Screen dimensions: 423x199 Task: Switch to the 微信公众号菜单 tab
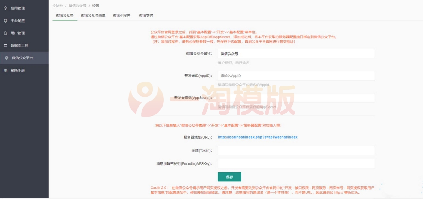[x=93, y=16]
